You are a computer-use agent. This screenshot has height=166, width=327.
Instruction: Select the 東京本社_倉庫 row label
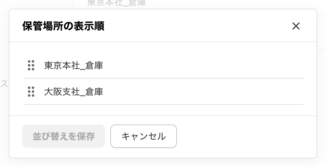click(x=74, y=65)
